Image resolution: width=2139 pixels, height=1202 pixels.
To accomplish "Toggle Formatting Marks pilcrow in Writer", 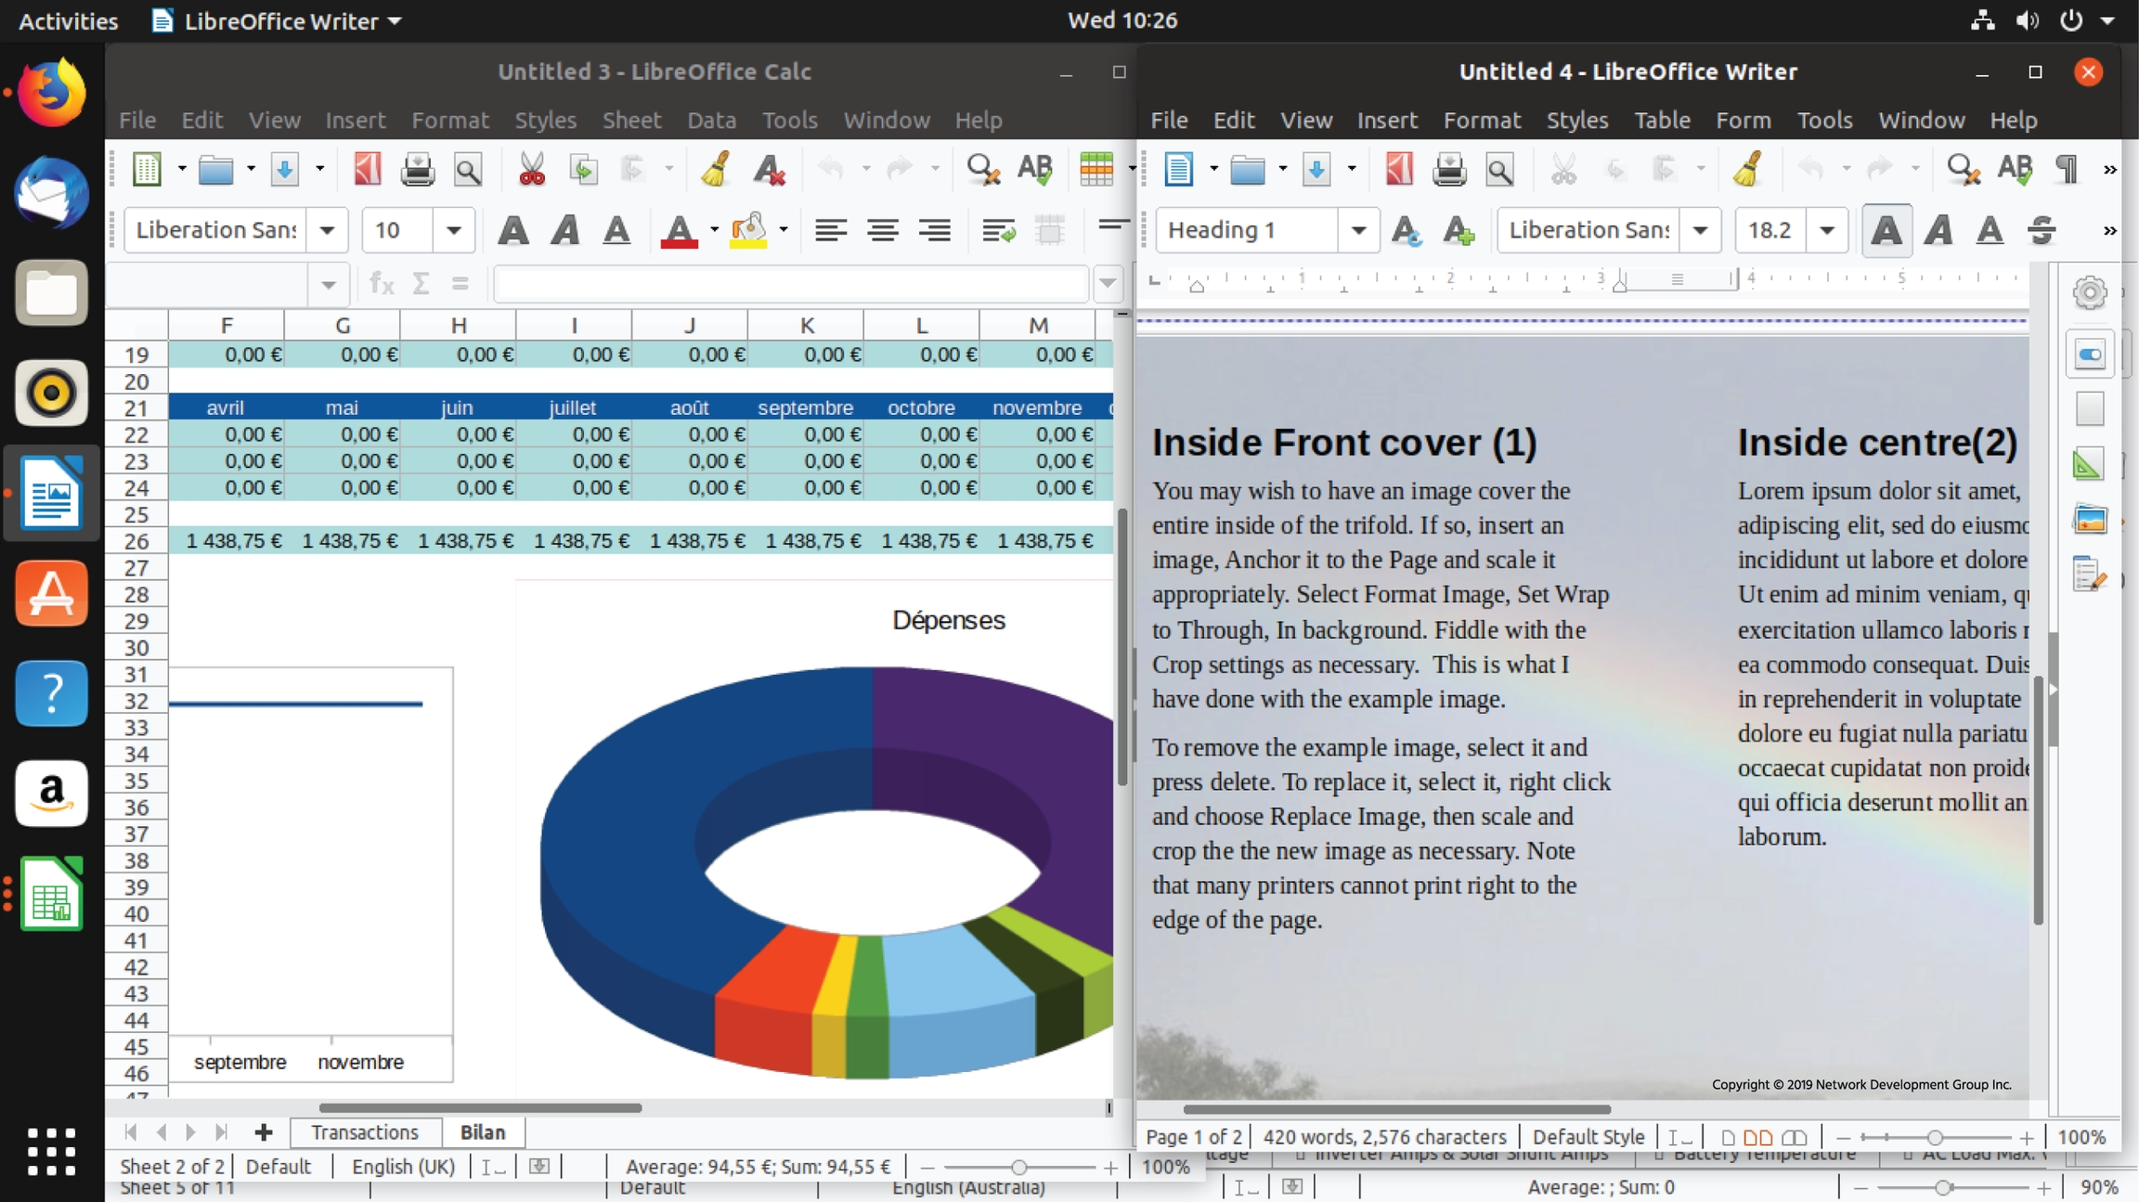I will [x=2067, y=170].
